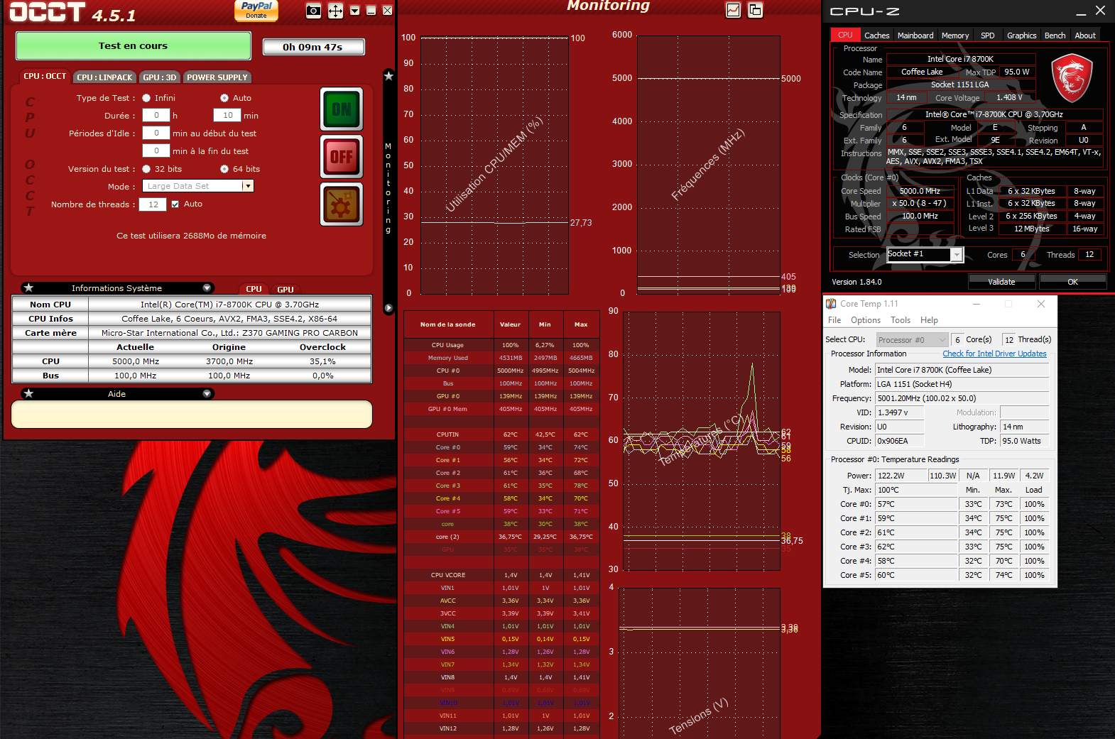This screenshot has height=739, width=1115.
Task: Open About tab in CPU-Z
Action: pyautogui.click(x=1085, y=35)
